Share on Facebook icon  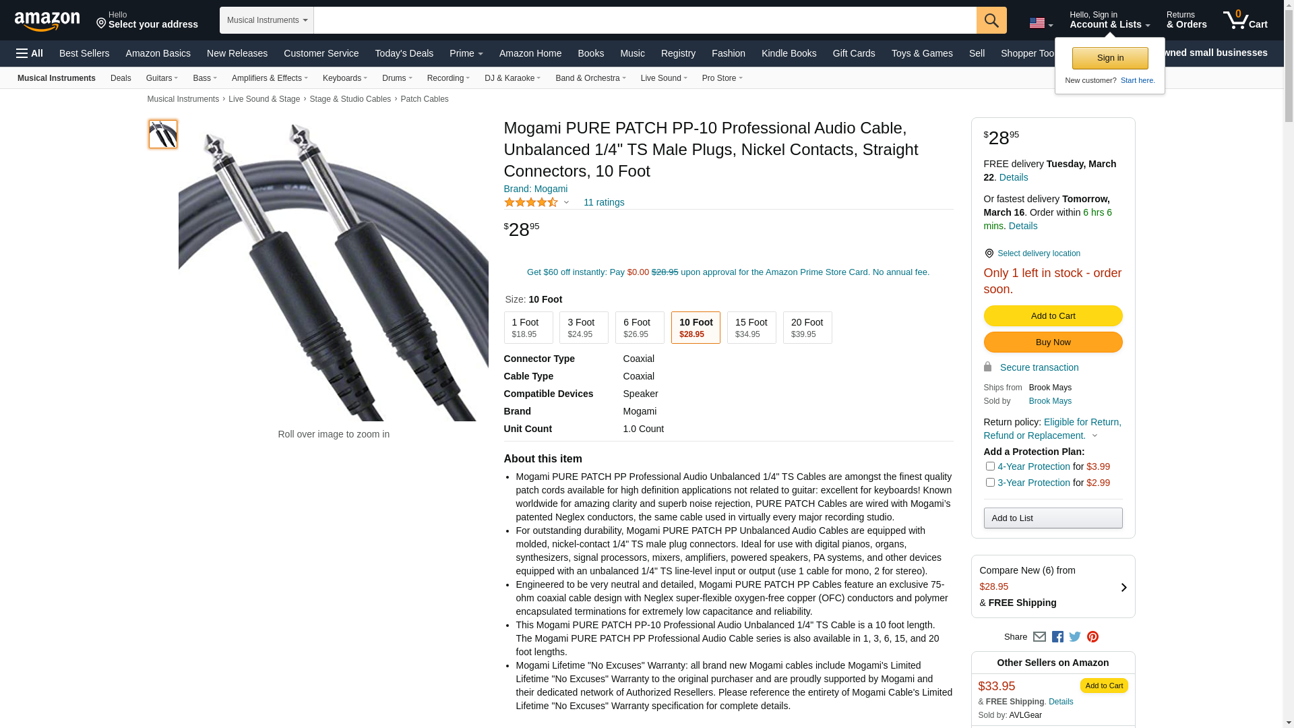coord(1057,637)
